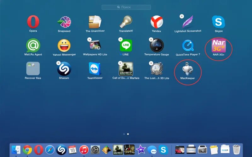This screenshot has width=252, height=157.
Task: Launch the TranslateIt! lightbulb app
Action: tap(126, 22)
